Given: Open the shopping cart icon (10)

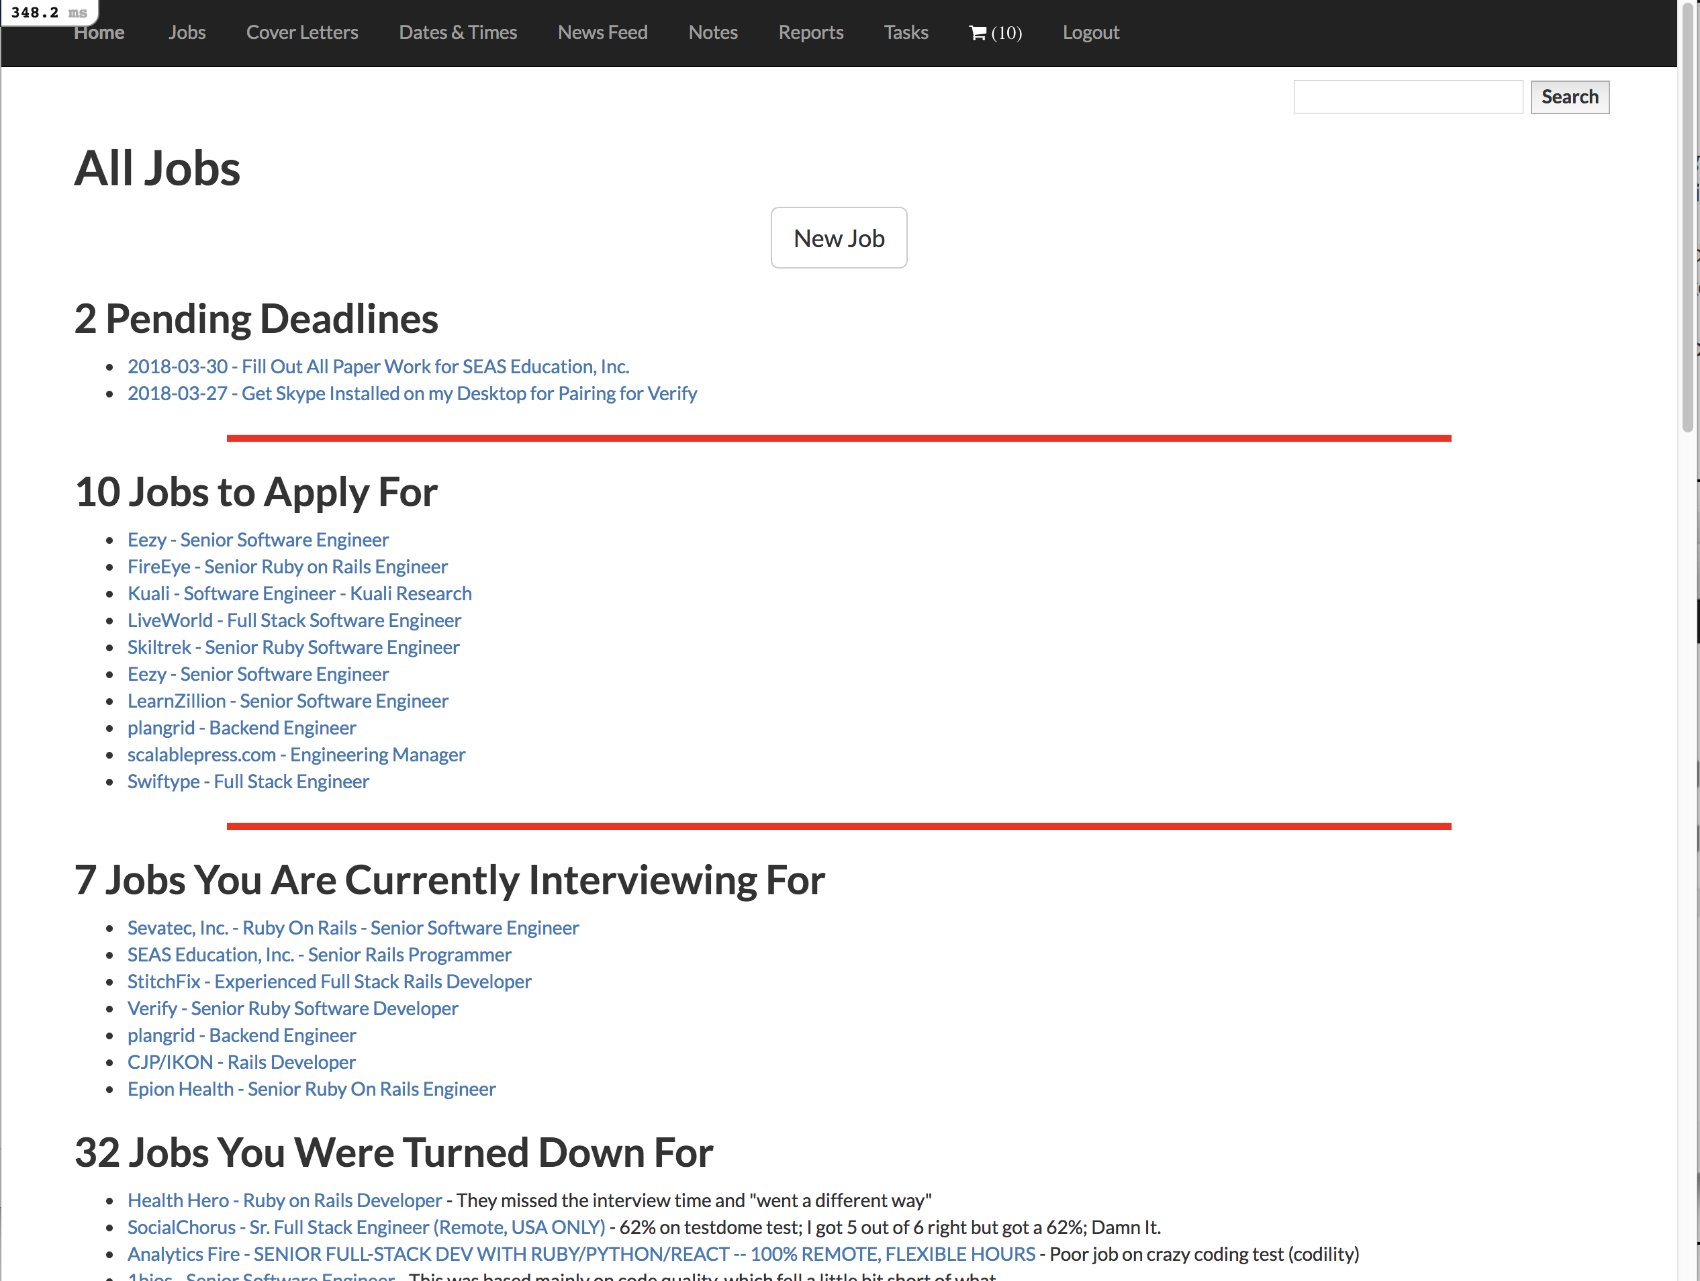Looking at the screenshot, I should click(994, 32).
